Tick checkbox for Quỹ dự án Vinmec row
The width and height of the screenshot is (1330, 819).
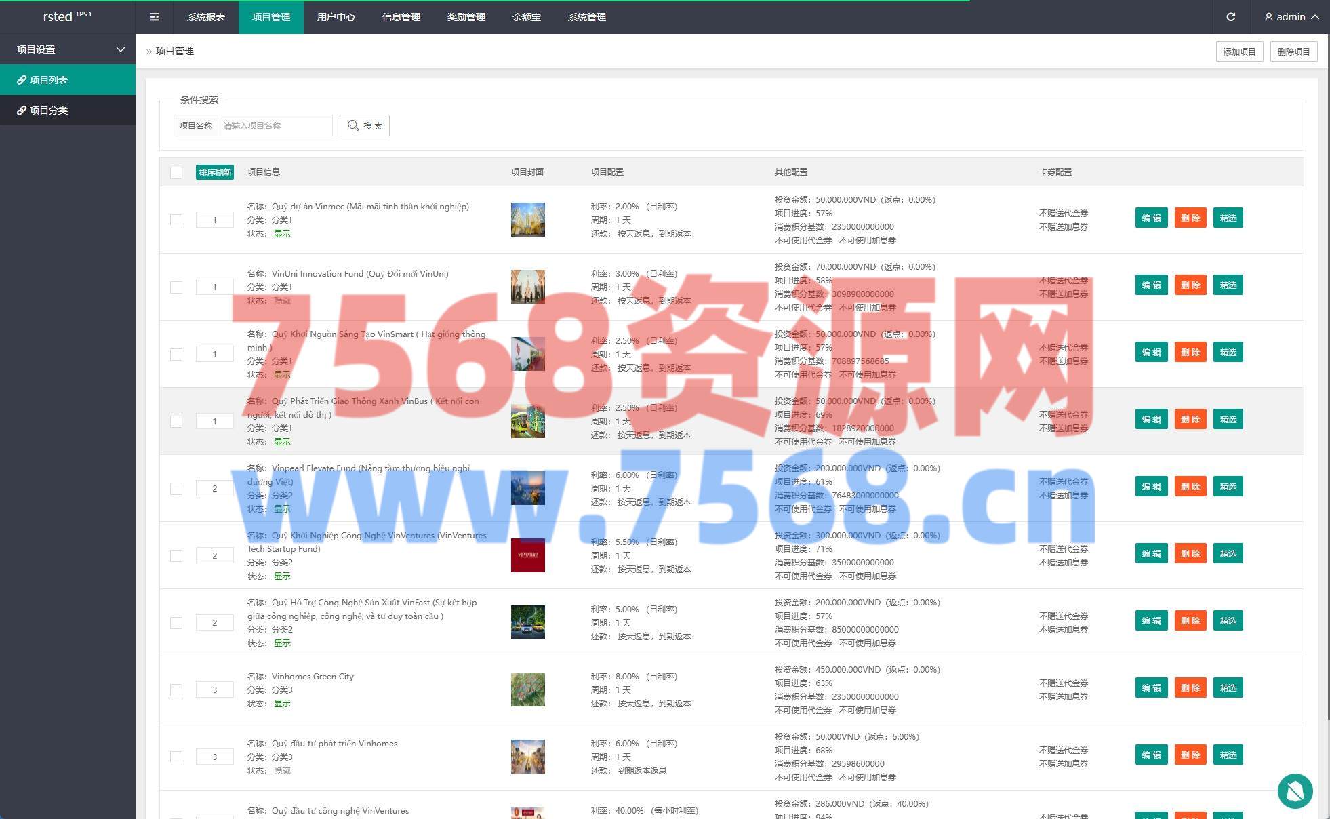point(176,220)
